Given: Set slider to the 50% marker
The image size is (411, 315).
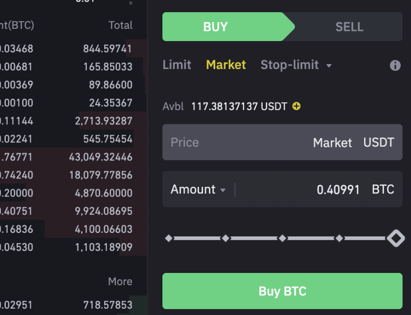Looking at the screenshot, I should point(282,239).
